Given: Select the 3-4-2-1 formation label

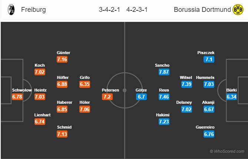Looking at the screenshot, I should (x=109, y=10).
